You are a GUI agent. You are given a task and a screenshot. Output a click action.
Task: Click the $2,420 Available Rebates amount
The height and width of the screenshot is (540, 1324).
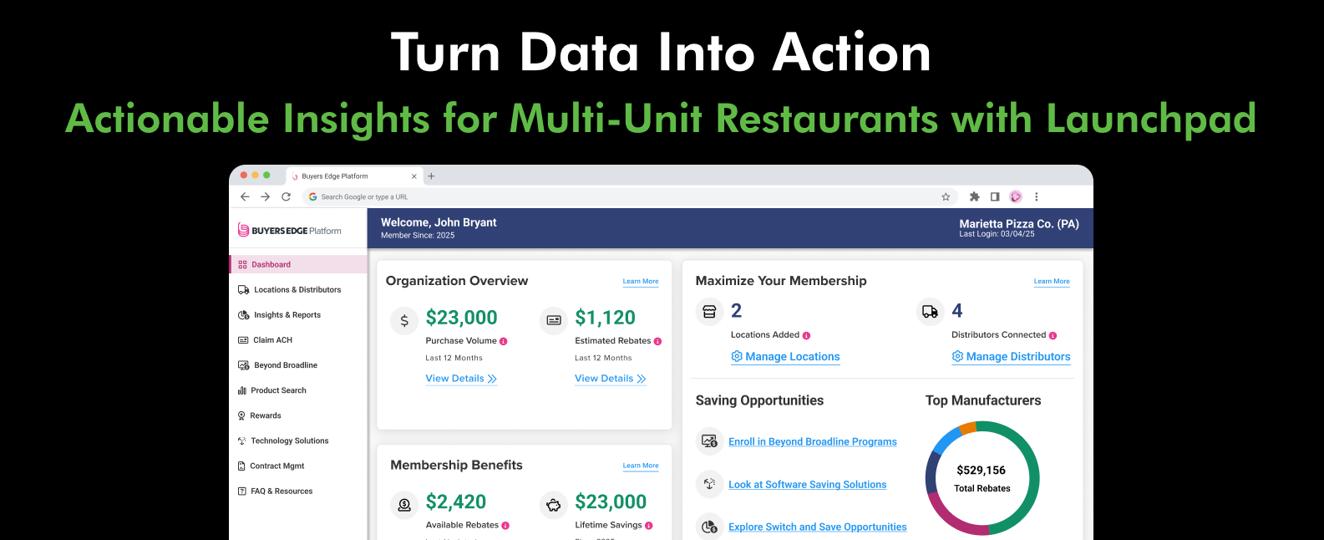point(456,502)
